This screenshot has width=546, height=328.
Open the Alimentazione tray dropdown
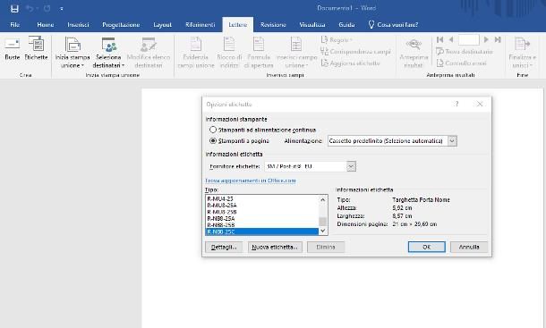click(x=452, y=141)
